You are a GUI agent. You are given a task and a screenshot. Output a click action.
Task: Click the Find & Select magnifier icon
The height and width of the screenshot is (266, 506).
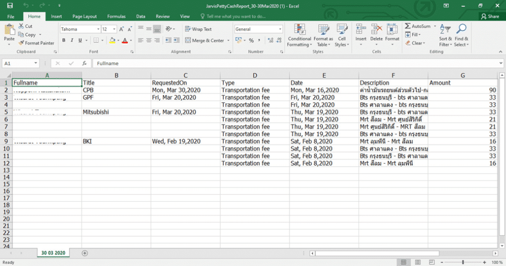point(462,30)
